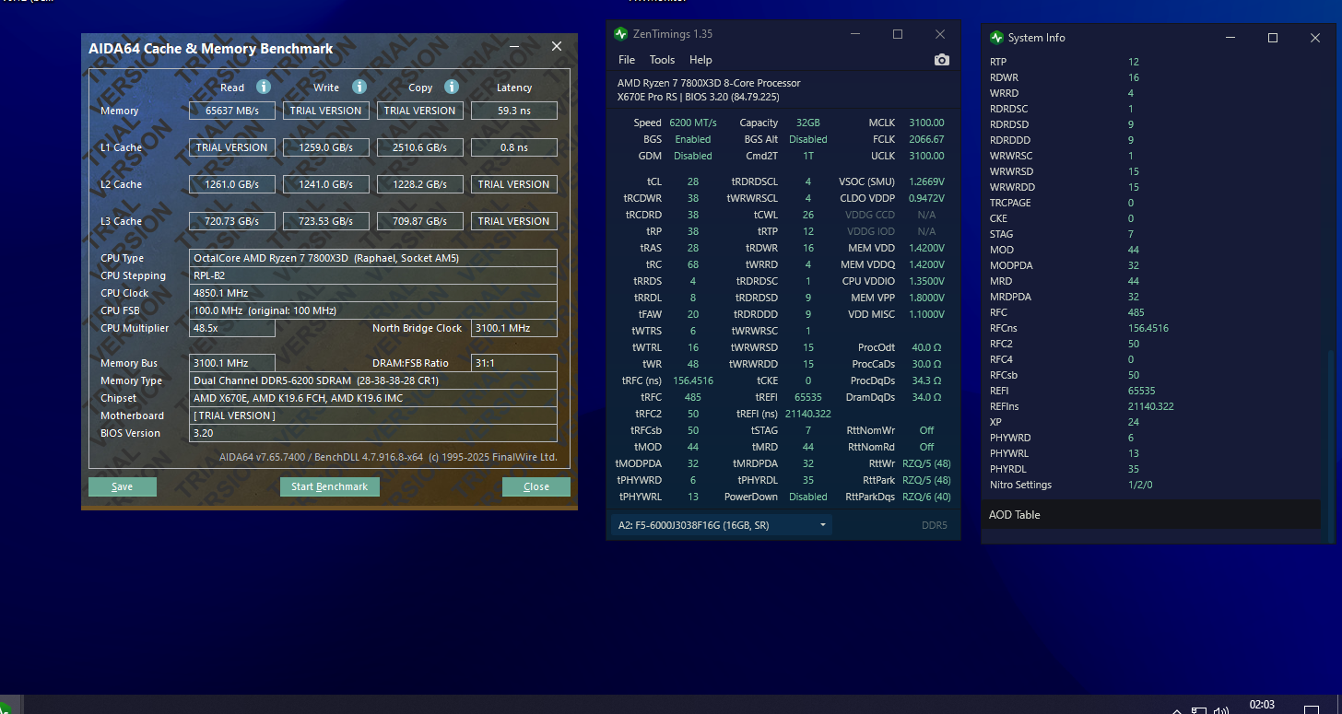Click the RFCns row in System Info
Image resolution: width=1342 pixels, height=714 pixels.
click(1150, 328)
